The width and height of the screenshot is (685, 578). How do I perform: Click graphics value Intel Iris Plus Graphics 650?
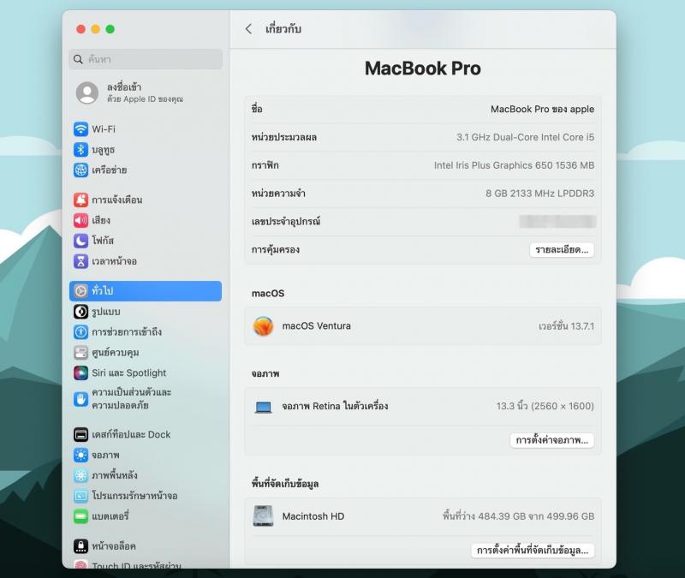tap(515, 165)
